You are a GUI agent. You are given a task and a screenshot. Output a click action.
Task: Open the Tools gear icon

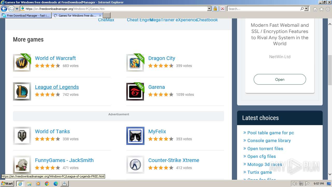(x=328, y=9)
